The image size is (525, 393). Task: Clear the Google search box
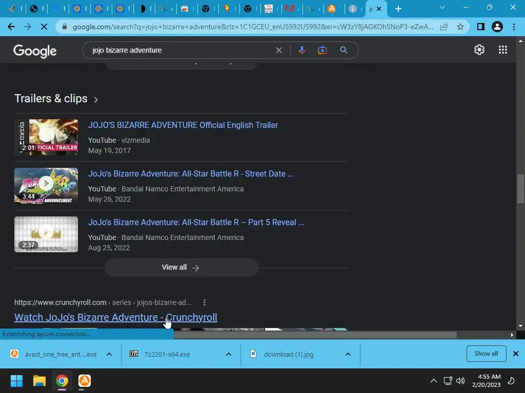278,50
